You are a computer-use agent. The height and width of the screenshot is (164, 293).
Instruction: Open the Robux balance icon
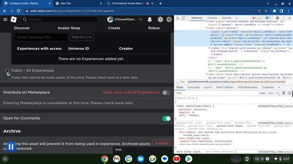pos(160,19)
